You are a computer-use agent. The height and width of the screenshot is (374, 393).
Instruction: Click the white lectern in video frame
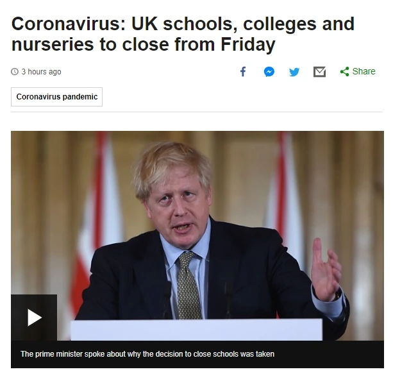196,330
